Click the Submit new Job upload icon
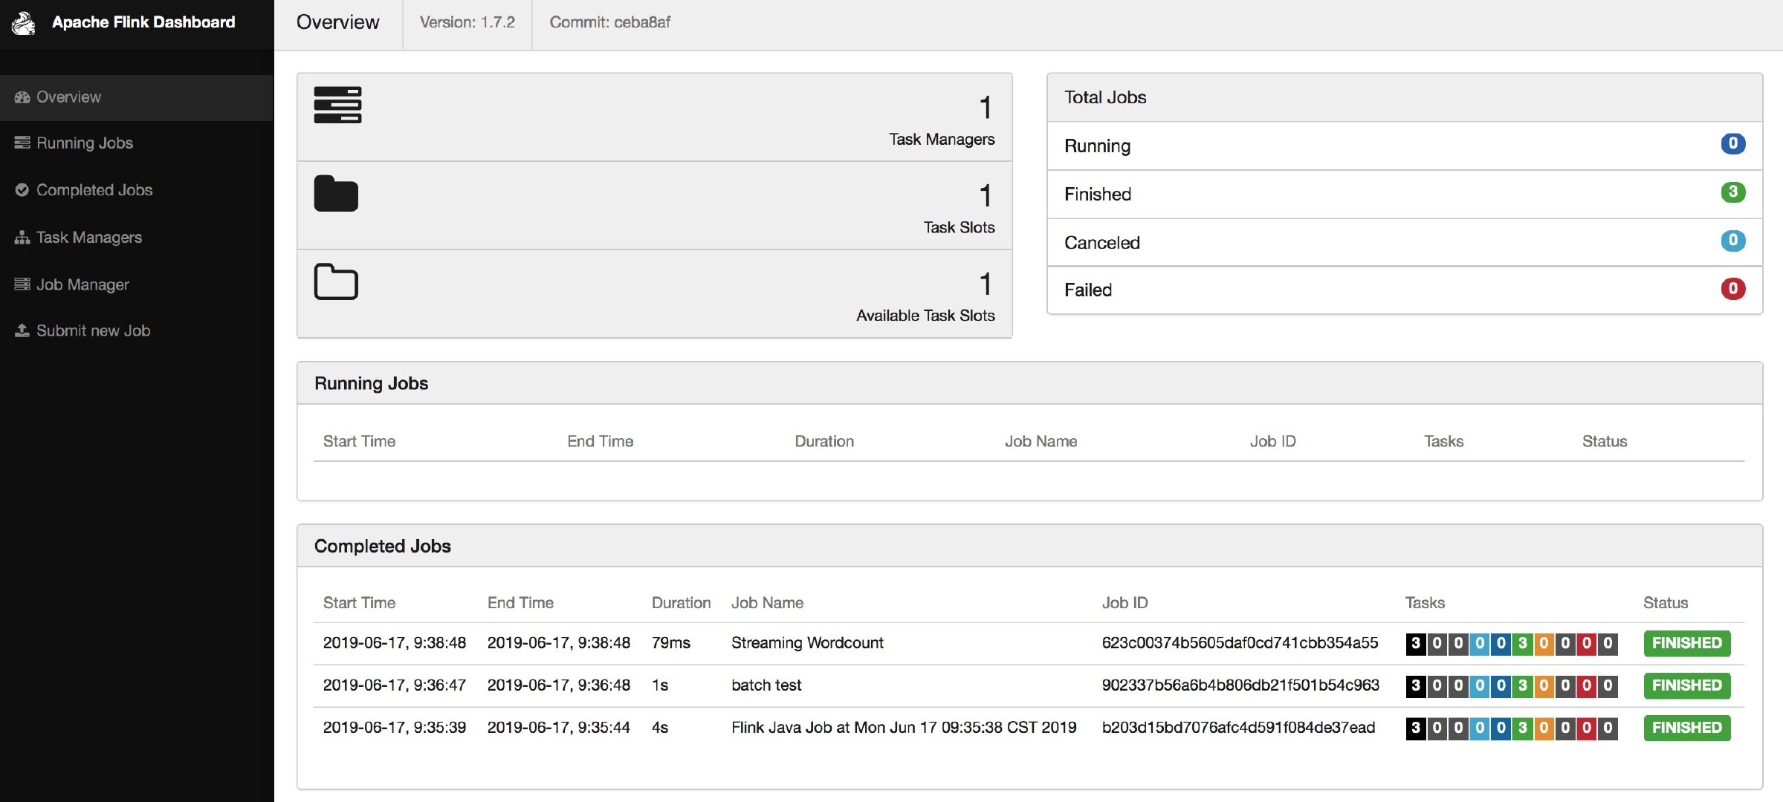This screenshot has height=802, width=1783. click(22, 330)
